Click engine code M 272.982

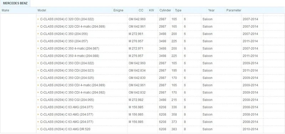136,100
